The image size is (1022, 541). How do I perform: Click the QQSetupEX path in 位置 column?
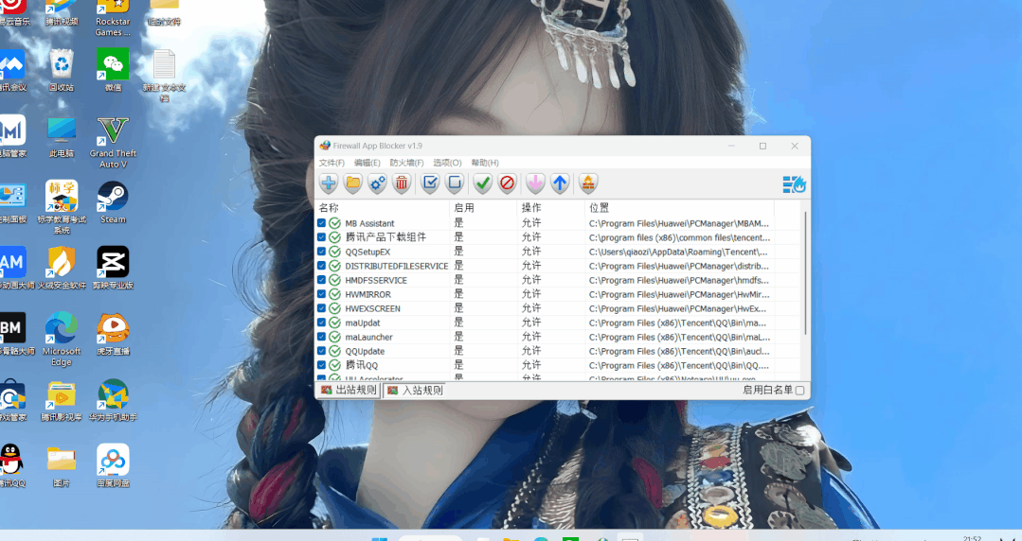click(678, 252)
